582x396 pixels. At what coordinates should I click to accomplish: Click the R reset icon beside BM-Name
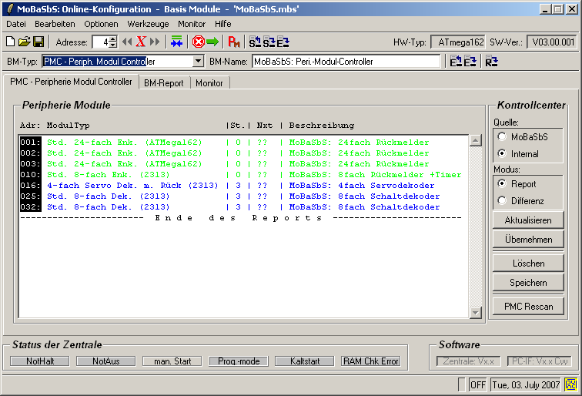(491, 62)
